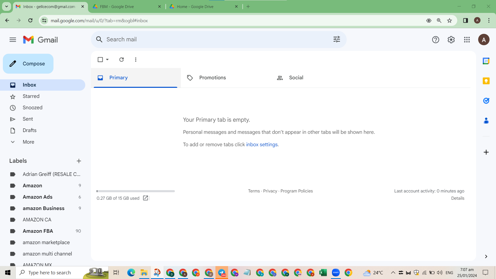Click in Search mail field
The width and height of the screenshot is (496, 279).
[x=219, y=40]
